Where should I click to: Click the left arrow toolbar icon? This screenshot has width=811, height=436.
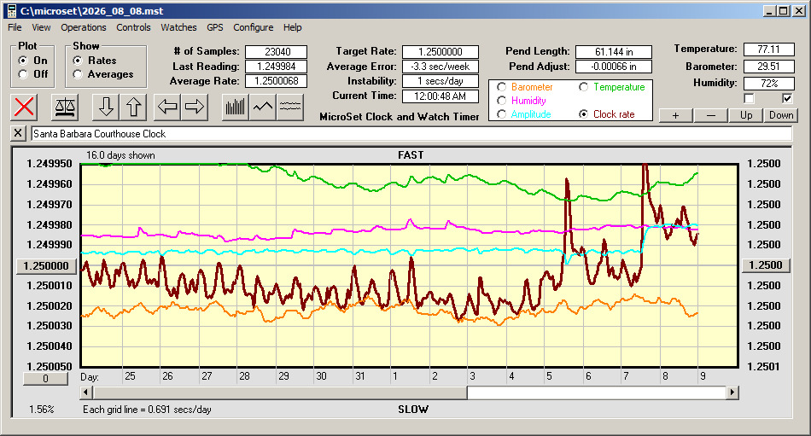coord(167,107)
